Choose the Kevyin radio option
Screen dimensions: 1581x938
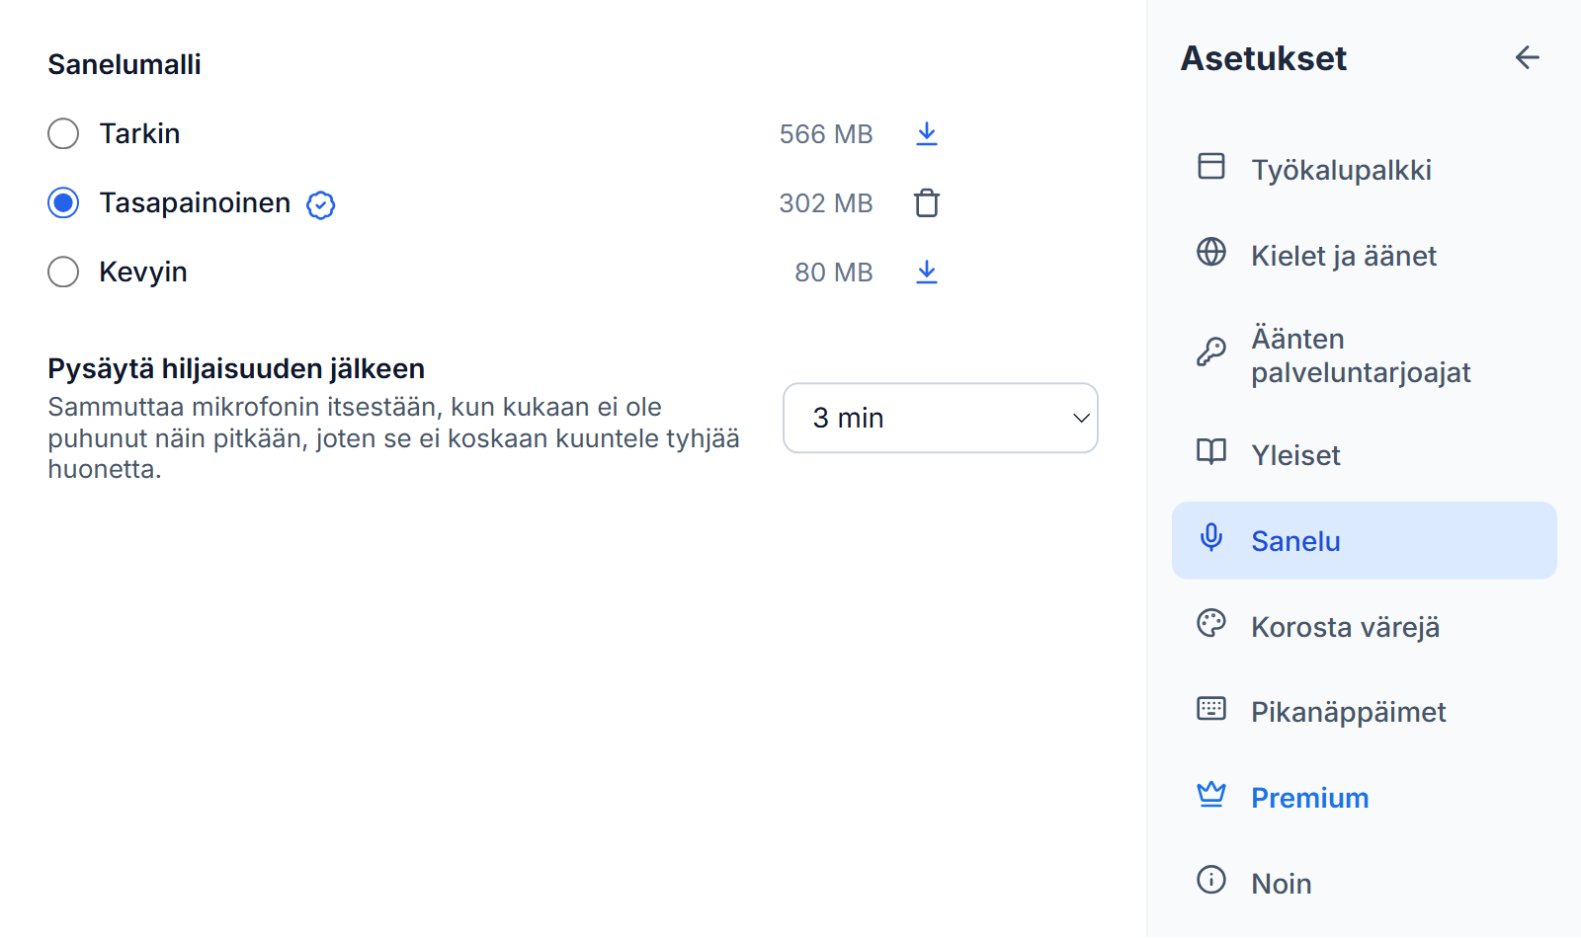[63, 272]
